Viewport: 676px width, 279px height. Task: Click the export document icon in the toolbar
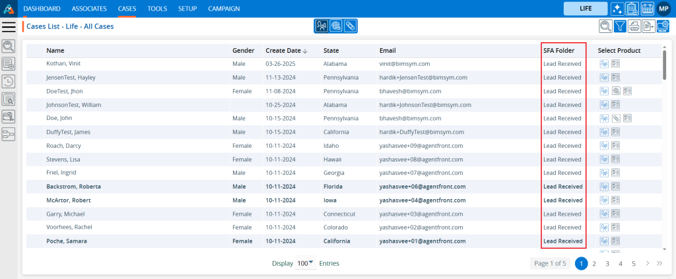(649, 26)
